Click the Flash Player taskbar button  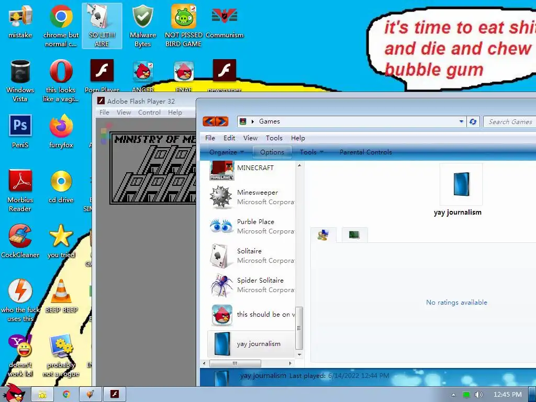(115, 394)
